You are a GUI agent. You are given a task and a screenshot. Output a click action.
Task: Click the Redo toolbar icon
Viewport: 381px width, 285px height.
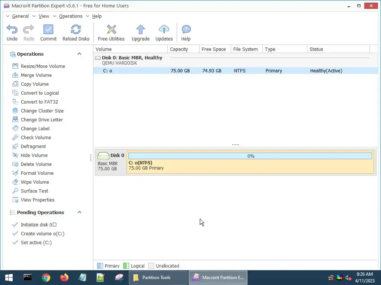(x=28, y=29)
